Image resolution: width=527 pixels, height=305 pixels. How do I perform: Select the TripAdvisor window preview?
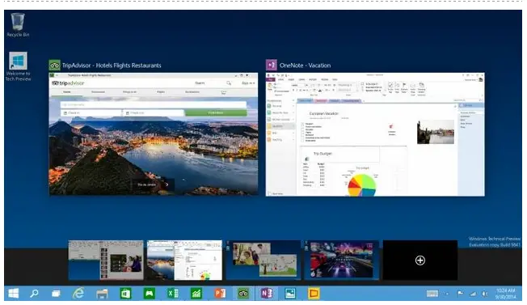point(154,134)
